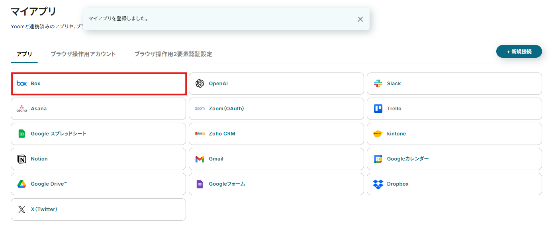Click the OpenAI logo icon

tap(200, 84)
